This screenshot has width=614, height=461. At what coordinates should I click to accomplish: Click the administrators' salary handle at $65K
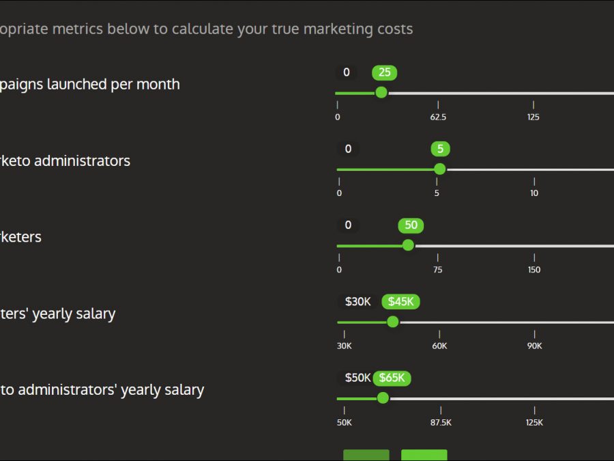tap(383, 399)
